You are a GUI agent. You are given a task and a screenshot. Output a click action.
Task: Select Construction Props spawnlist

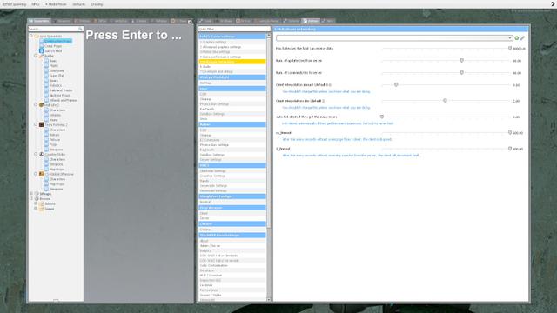click(x=58, y=41)
